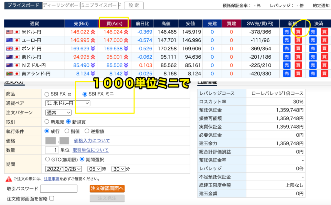Select 指値 execution condition

click(x=67, y=131)
